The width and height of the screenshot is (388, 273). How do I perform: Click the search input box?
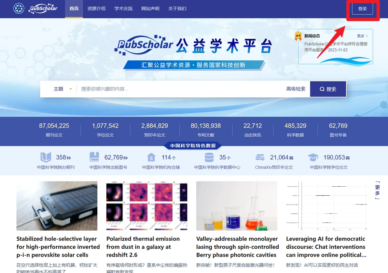[x=181, y=89]
